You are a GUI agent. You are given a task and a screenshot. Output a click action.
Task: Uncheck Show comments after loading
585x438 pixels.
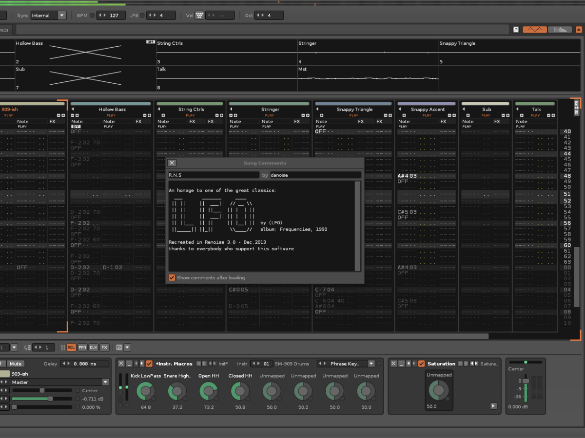[x=172, y=277]
